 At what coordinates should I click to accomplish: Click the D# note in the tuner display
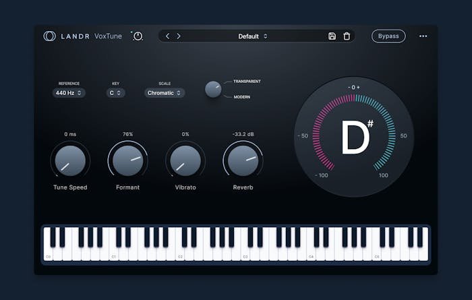coord(357,137)
